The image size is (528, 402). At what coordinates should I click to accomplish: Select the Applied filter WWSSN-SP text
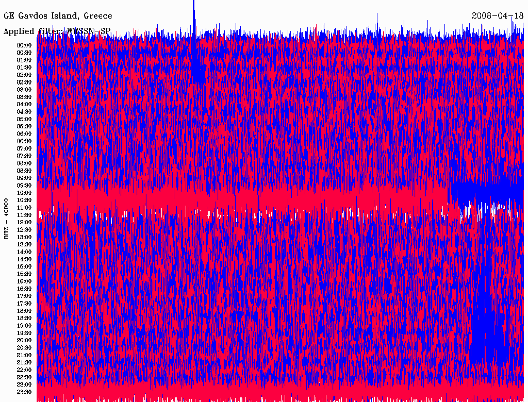pos(57,31)
